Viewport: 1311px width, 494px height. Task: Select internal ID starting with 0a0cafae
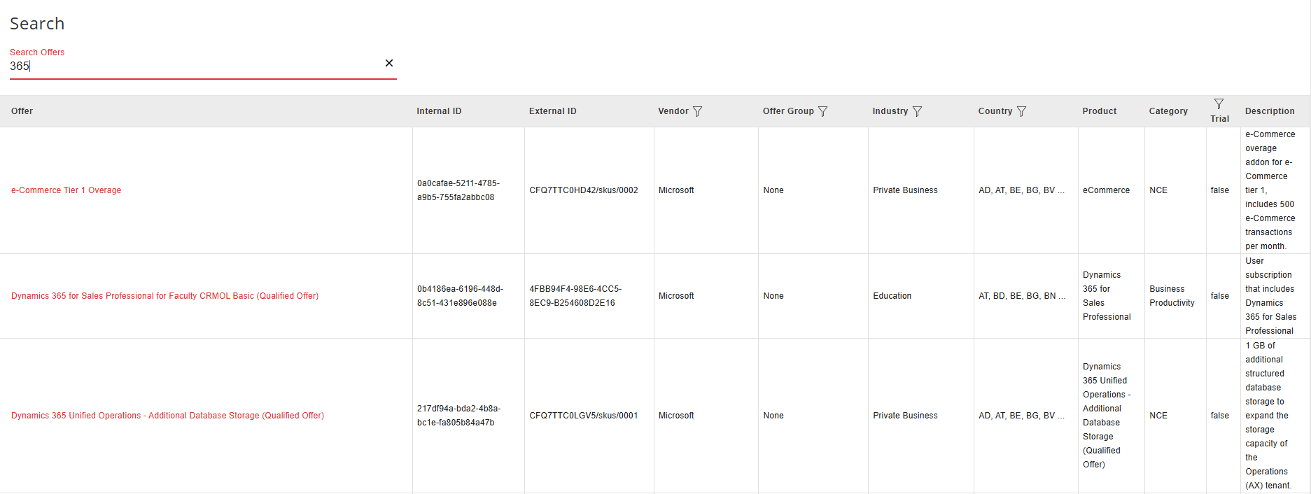click(x=458, y=190)
